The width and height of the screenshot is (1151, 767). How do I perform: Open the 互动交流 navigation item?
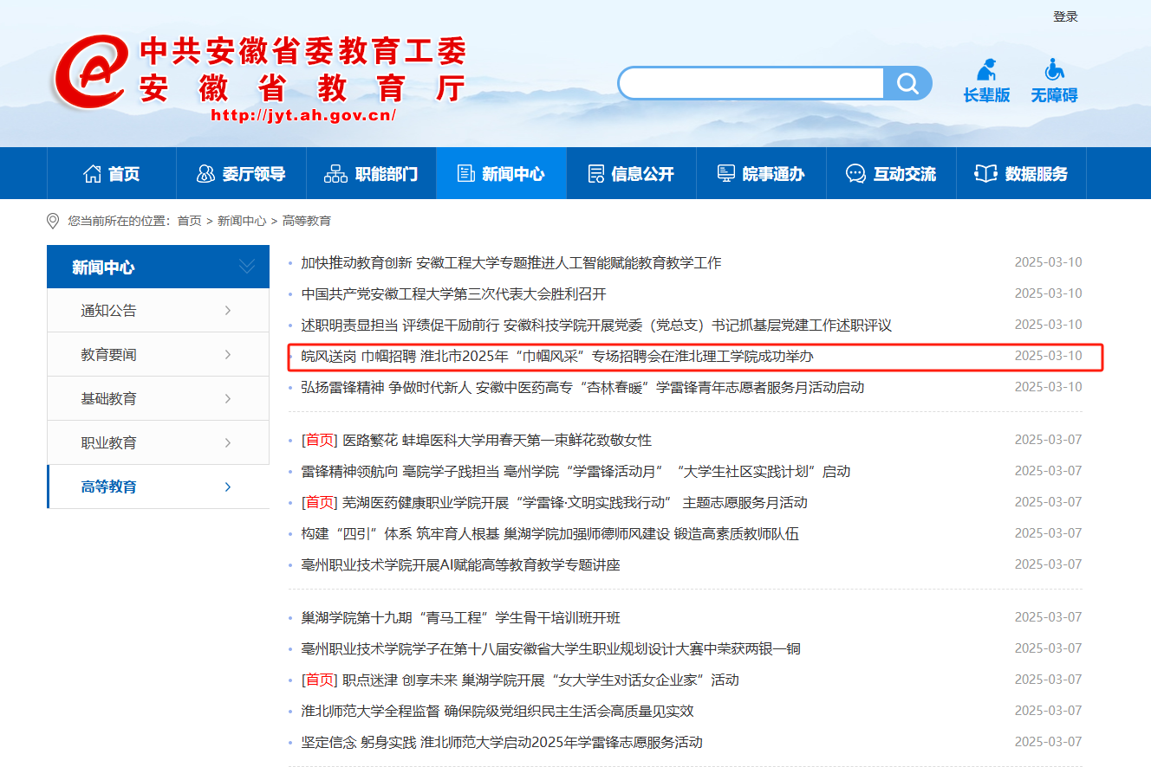tap(890, 174)
